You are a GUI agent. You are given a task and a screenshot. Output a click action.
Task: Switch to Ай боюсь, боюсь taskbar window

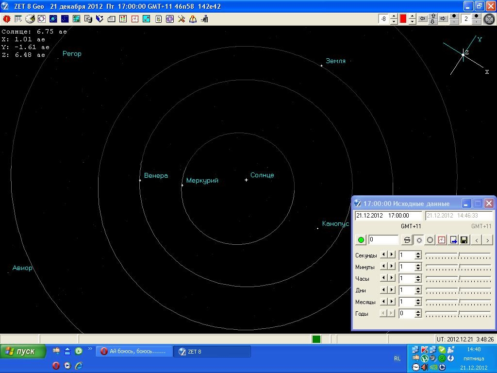coord(135,352)
